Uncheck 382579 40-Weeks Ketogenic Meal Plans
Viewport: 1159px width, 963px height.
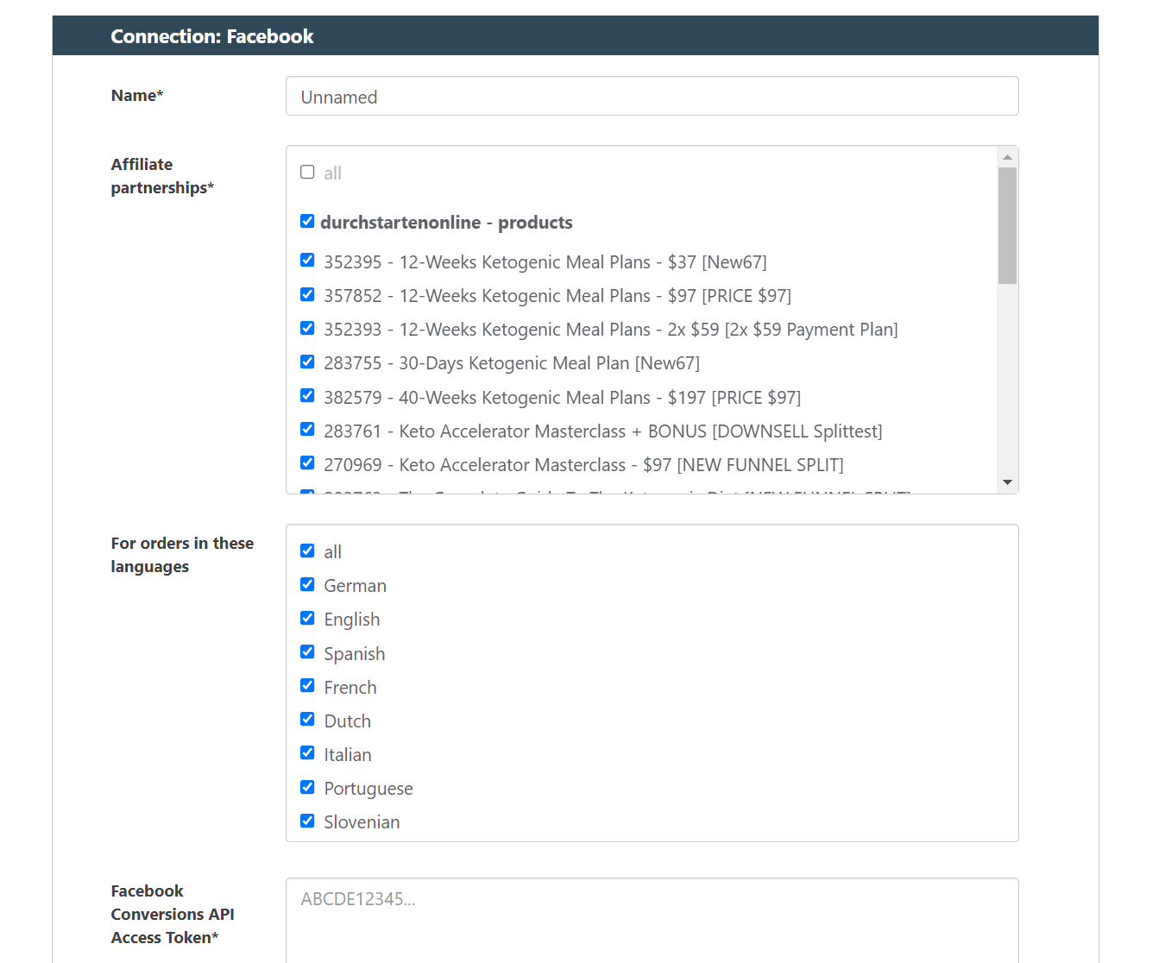(x=307, y=396)
